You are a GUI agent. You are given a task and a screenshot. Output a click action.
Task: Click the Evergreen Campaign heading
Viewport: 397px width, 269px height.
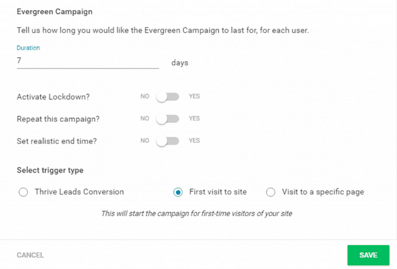[55, 12]
